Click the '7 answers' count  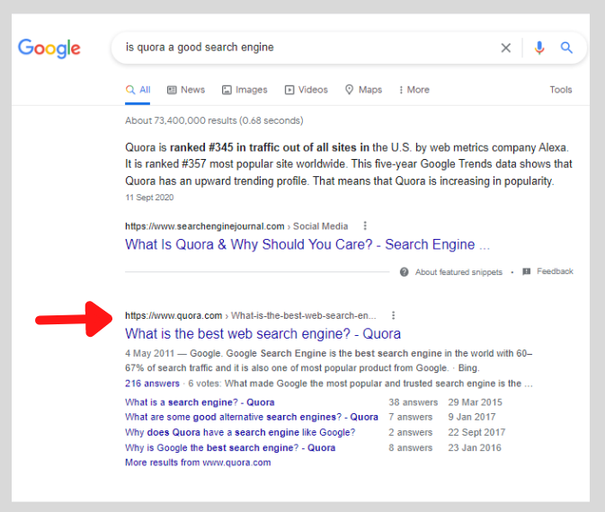point(410,417)
